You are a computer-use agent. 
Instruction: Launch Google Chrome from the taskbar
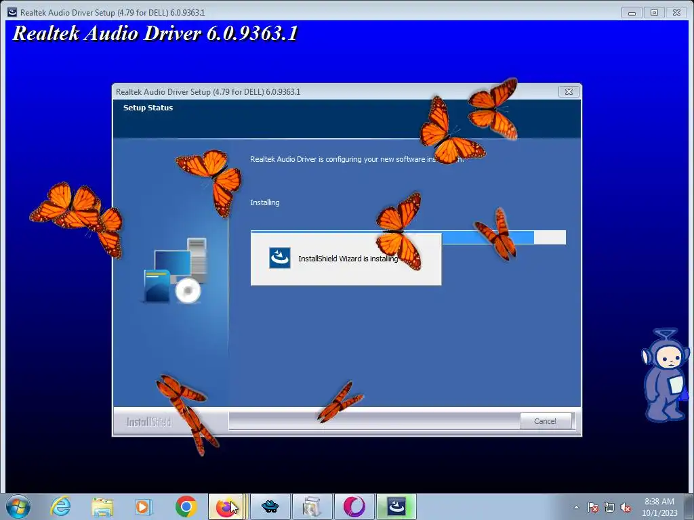(x=186, y=506)
